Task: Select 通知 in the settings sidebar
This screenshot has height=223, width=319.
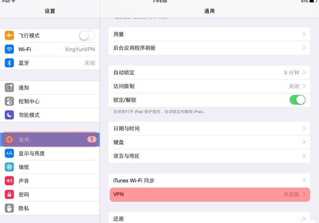Action: (50, 87)
